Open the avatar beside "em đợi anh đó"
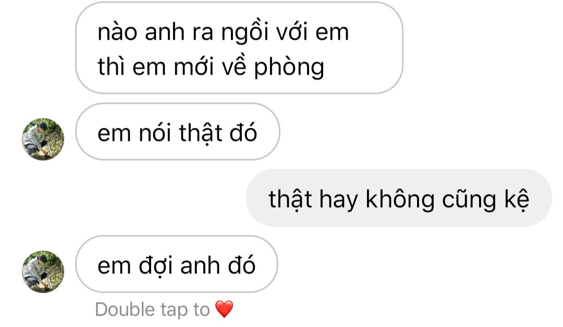563x327 pixels. (x=43, y=272)
